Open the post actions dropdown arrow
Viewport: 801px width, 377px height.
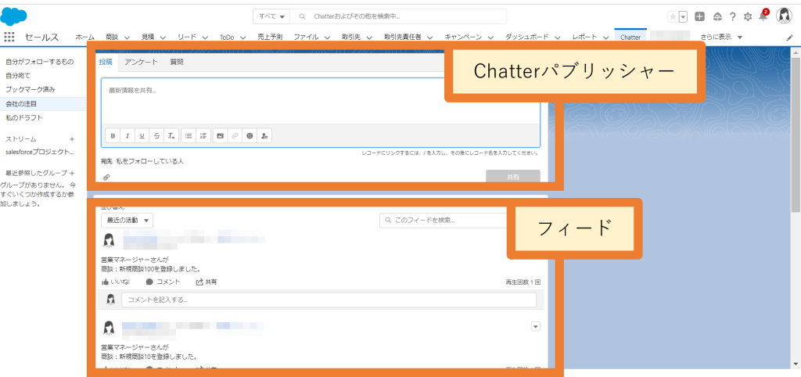[535, 326]
